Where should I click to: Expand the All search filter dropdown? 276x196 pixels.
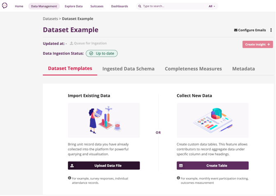[212, 6]
